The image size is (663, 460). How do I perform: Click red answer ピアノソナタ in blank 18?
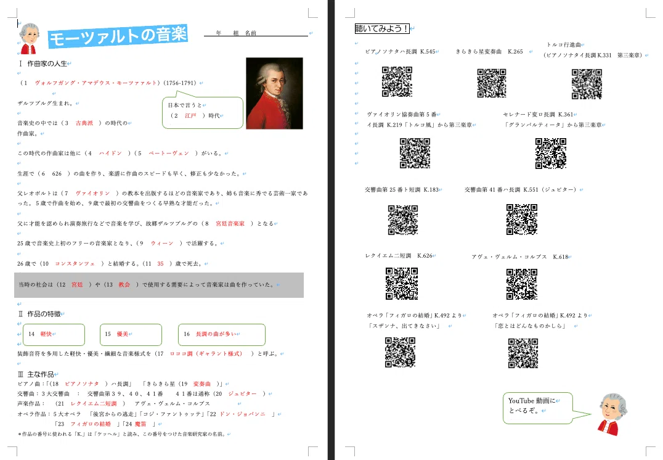pos(81,384)
